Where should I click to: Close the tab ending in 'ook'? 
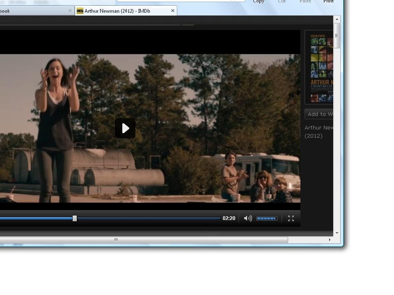point(70,11)
